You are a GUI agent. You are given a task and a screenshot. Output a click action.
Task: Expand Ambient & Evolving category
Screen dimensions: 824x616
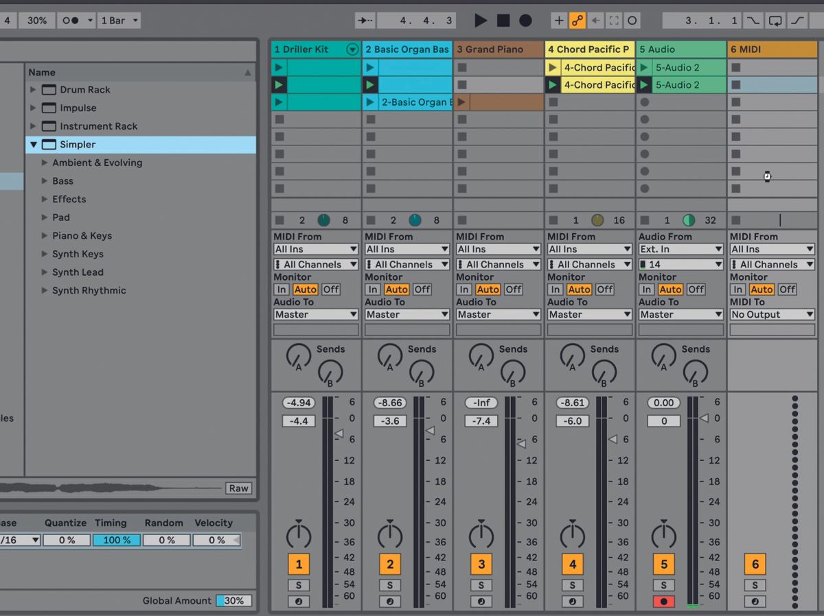(x=45, y=163)
